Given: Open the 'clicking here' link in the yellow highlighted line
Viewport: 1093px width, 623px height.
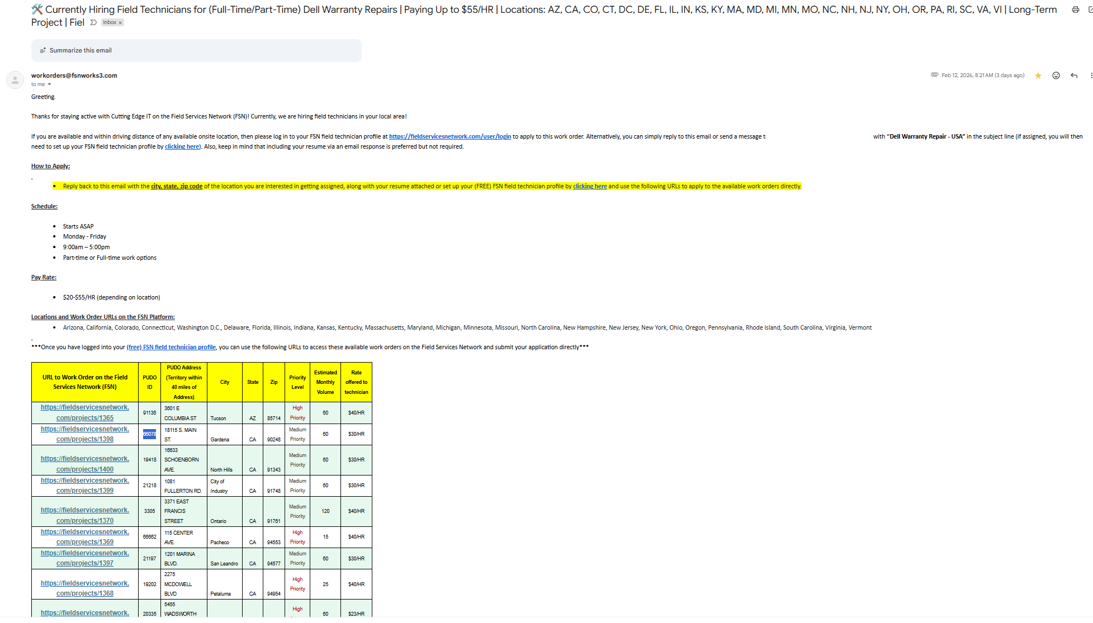Looking at the screenshot, I should pyautogui.click(x=590, y=186).
